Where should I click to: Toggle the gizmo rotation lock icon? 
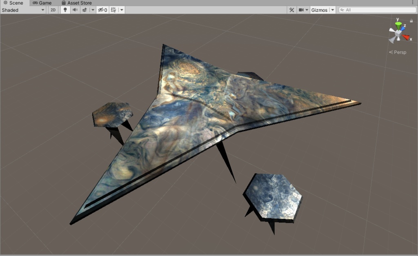tap(411, 20)
